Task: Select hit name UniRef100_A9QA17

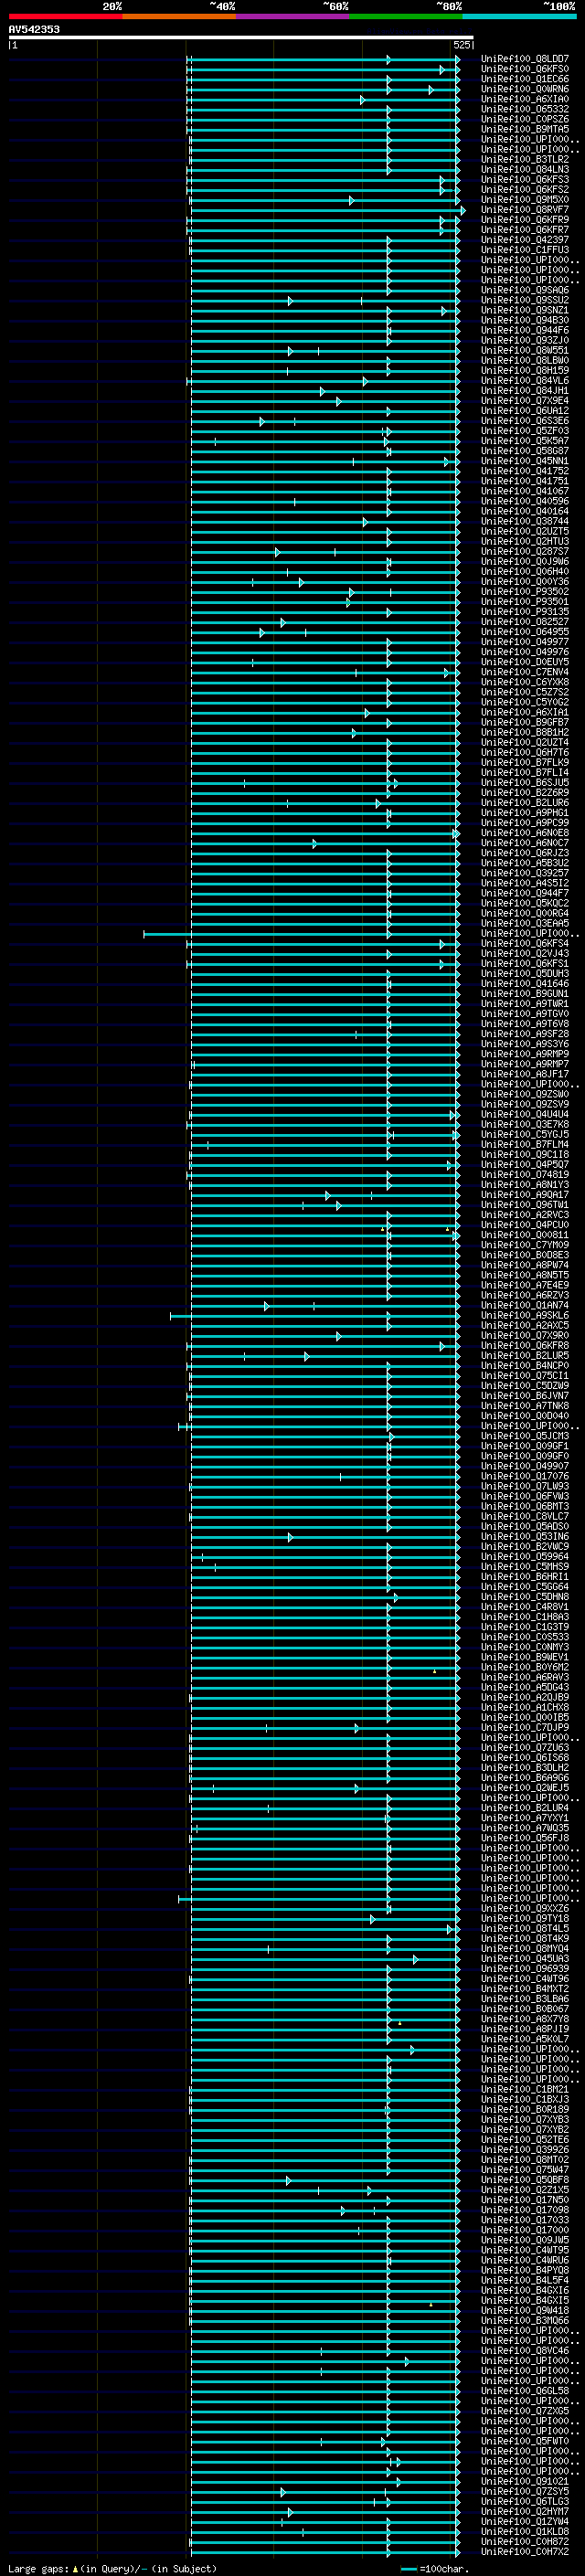Action: pos(524,1194)
